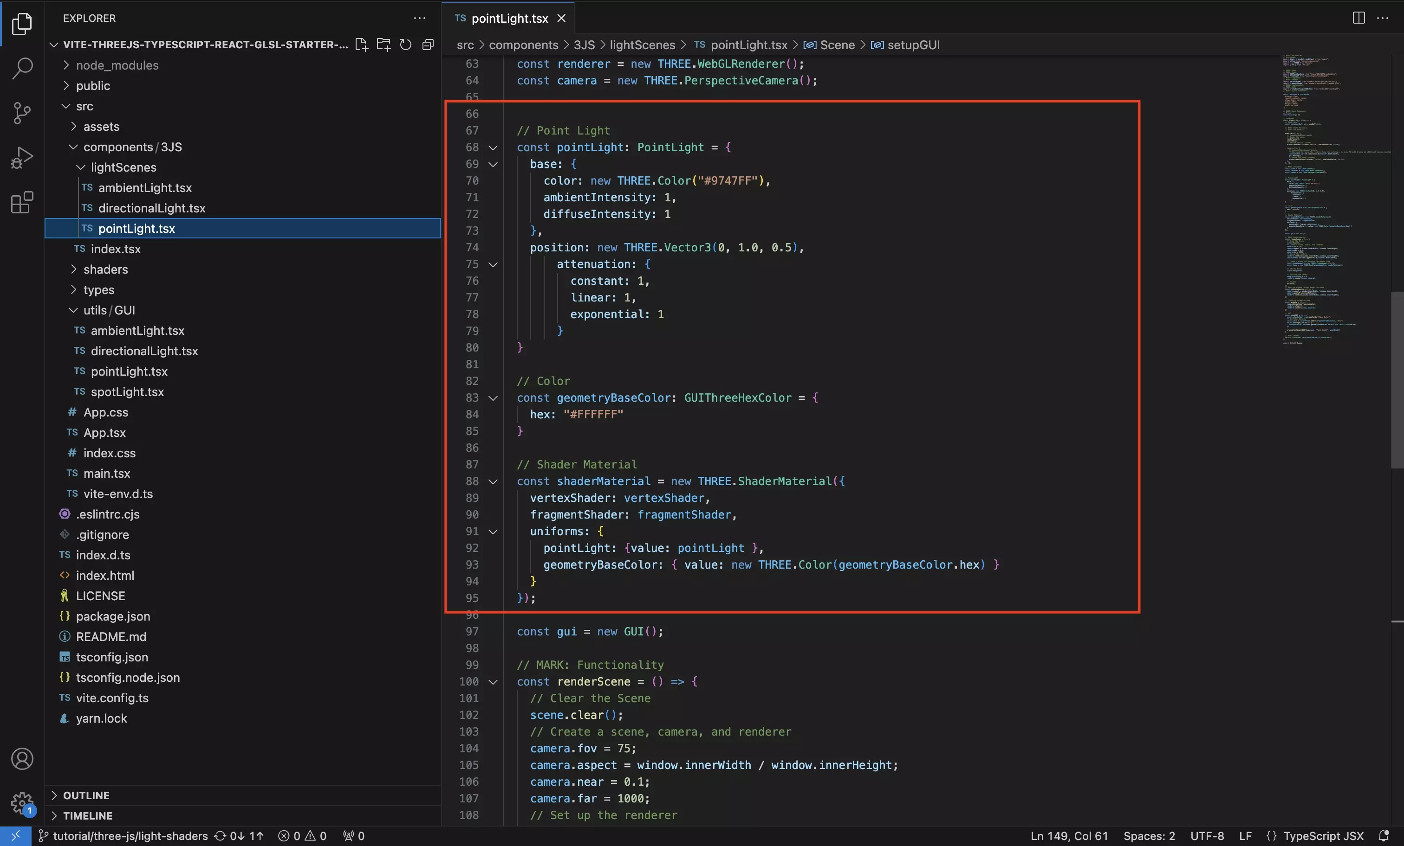Toggle collapse for line 69 base object
The width and height of the screenshot is (1404, 846).
pyautogui.click(x=491, y=163)
